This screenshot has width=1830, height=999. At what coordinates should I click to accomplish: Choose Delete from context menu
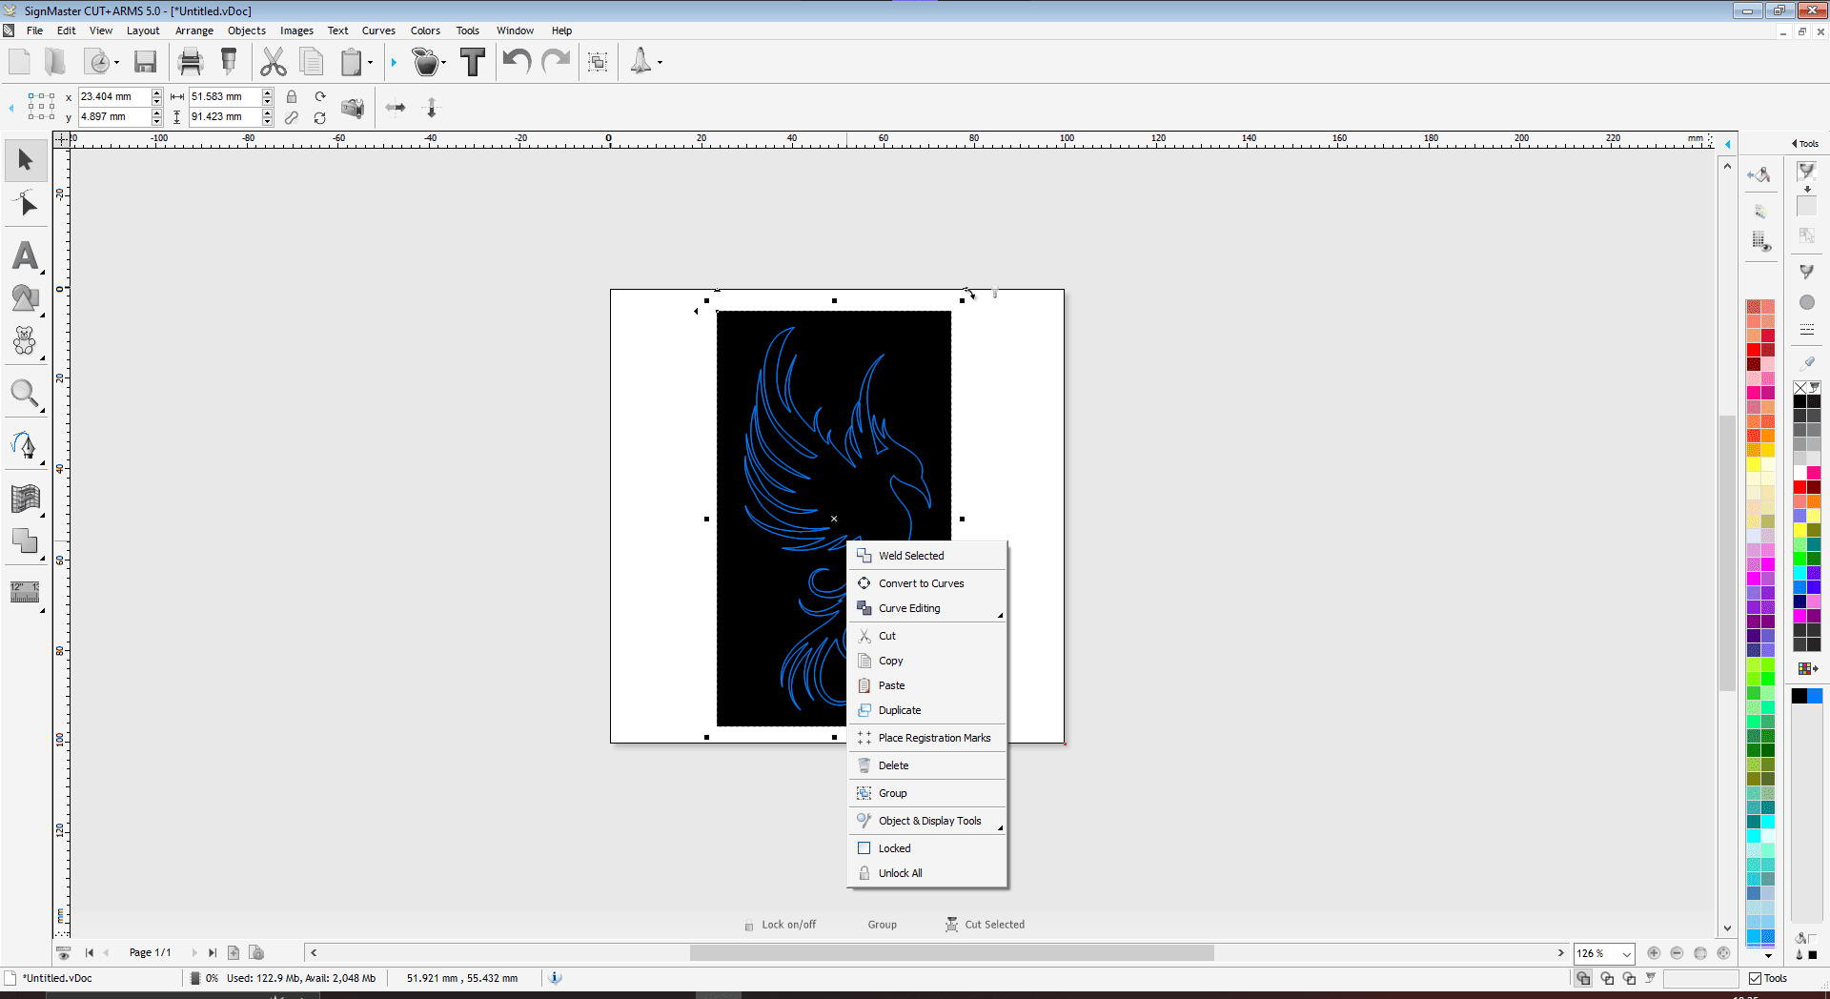point(927,765)
